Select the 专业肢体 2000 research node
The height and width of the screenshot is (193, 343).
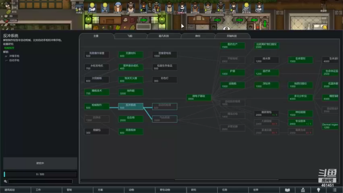(x=300, y=122)
